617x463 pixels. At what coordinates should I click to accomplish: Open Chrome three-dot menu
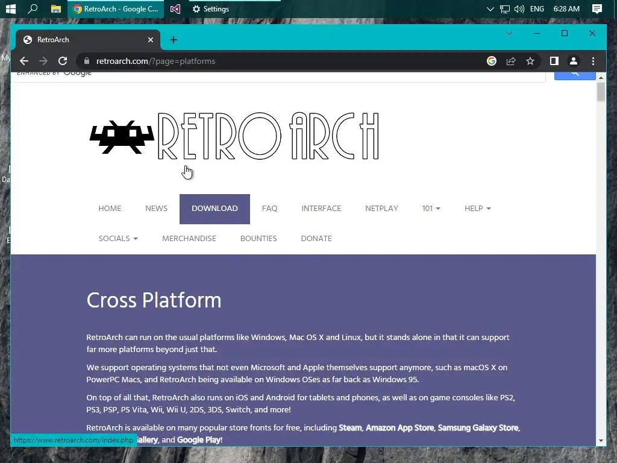(593, 61)
